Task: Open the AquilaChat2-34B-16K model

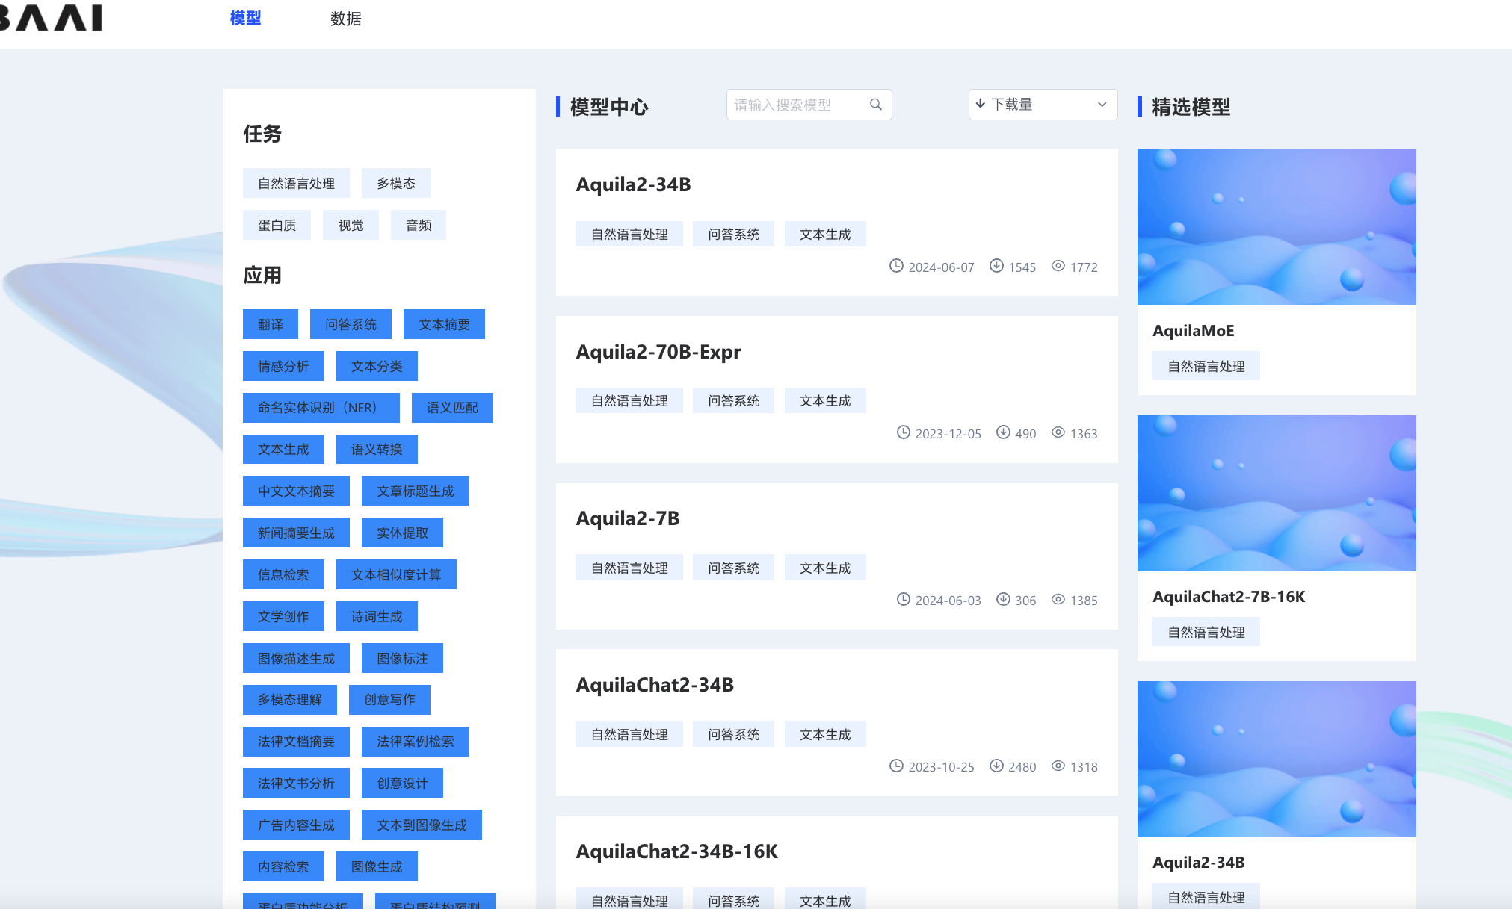Action: pos(677,851)
